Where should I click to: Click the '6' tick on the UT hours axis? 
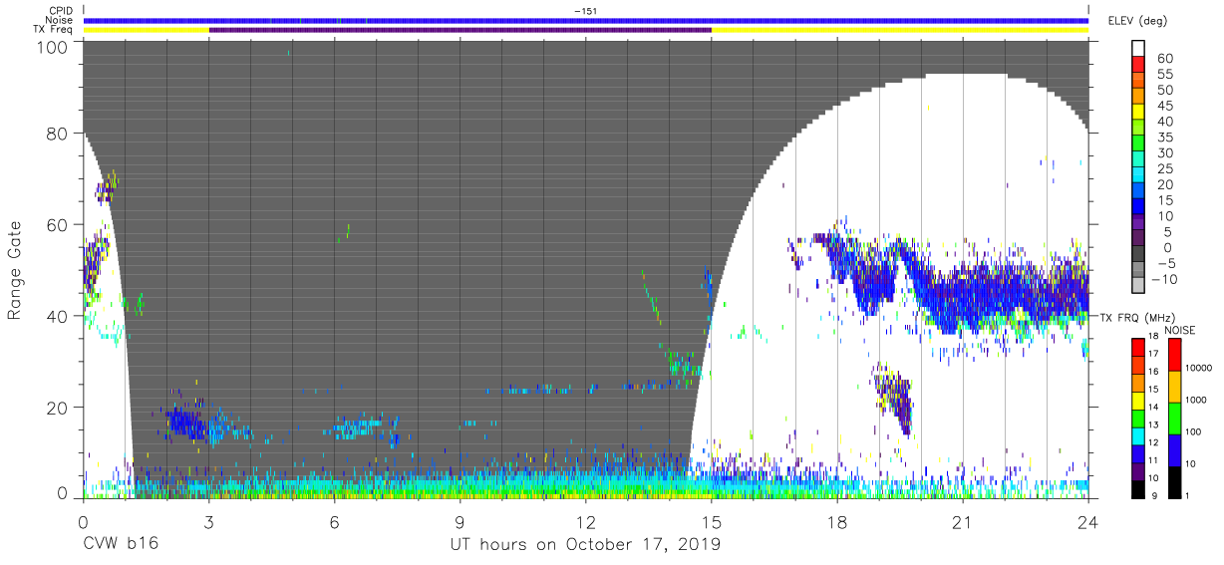[x=335, y=521]
